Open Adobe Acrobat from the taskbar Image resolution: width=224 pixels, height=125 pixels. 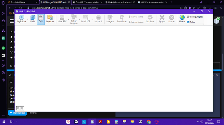(x=100, y=122)
